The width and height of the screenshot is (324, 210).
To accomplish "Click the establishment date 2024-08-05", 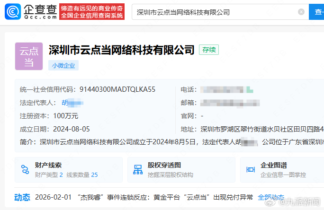I will tap(72, 129).
